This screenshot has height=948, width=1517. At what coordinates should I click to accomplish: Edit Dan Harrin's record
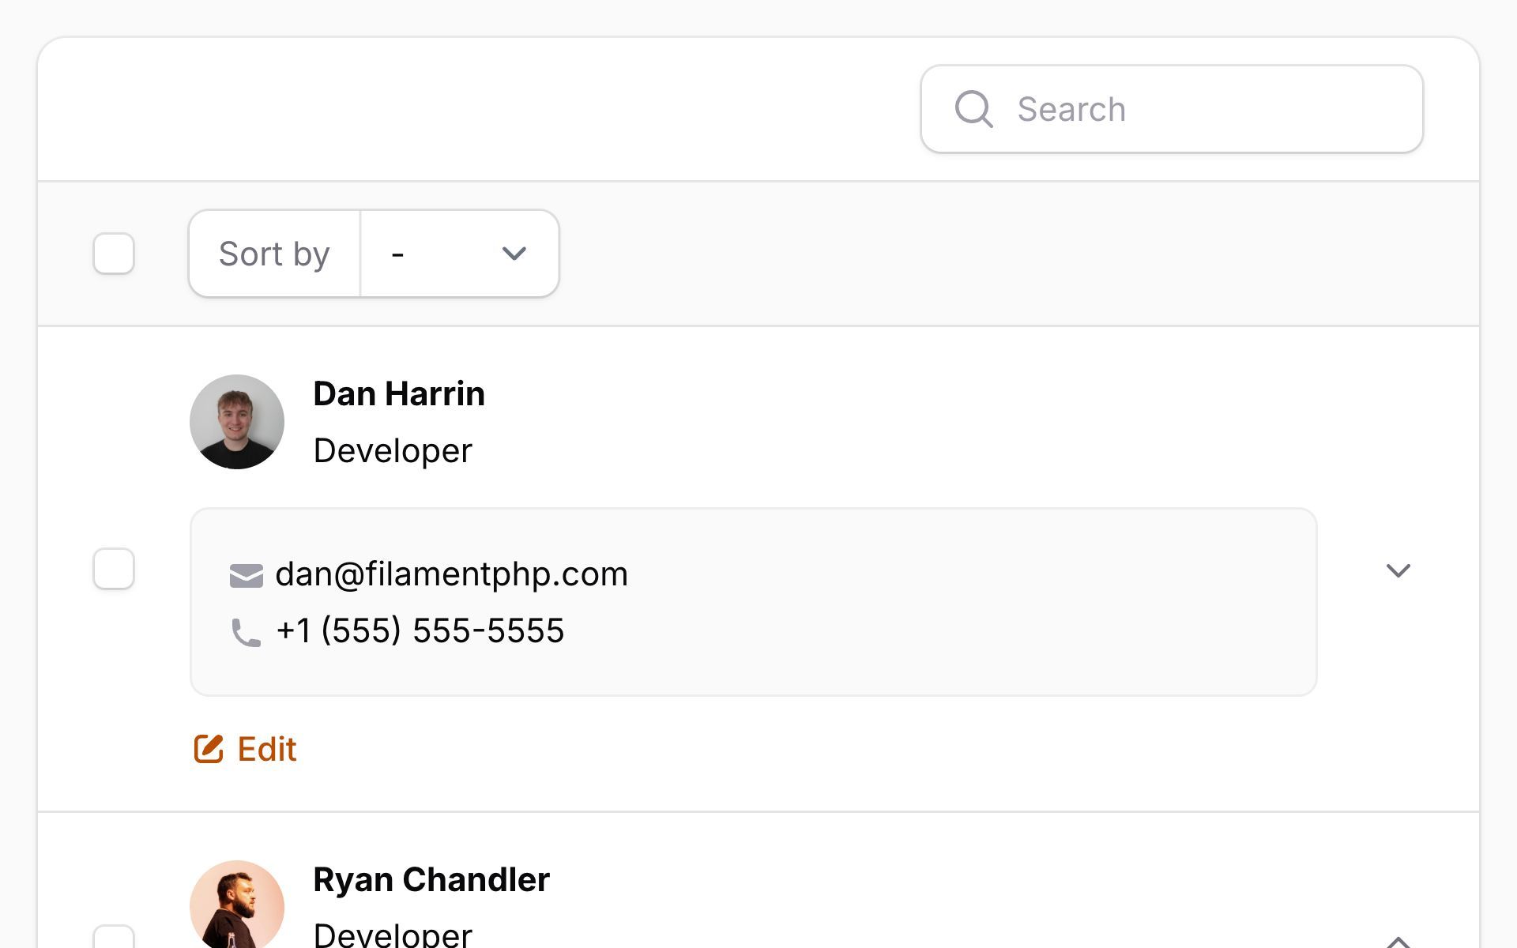tap(246, 748)
